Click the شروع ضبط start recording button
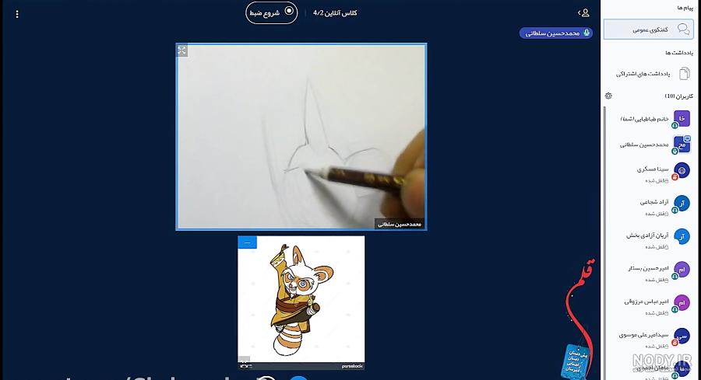Viewport: 701px width, 380px height. click(x=271, y=12)
